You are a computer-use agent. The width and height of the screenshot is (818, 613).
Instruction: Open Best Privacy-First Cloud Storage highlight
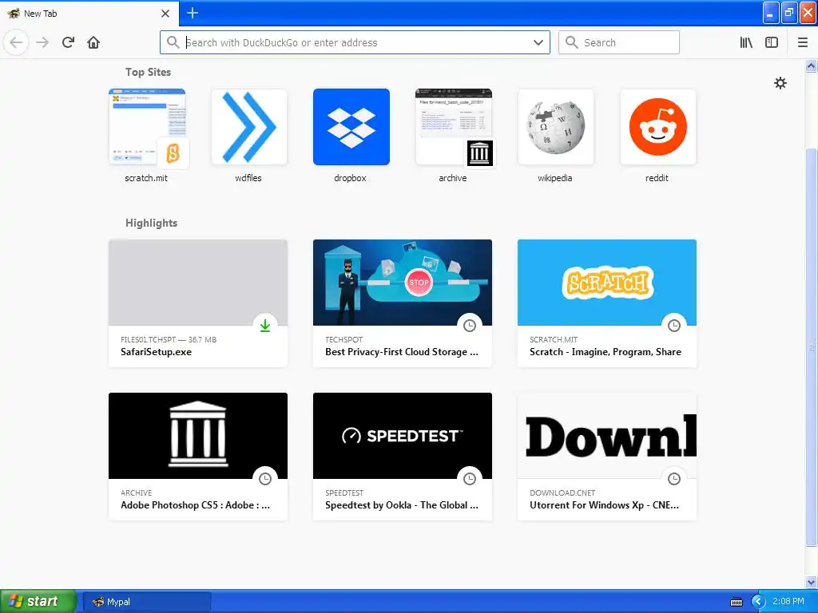coord(402,352)
